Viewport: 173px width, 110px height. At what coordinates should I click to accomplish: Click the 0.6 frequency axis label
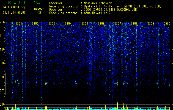2,105
